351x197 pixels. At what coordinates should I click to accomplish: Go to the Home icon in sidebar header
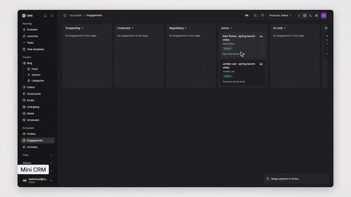click(45, 16)
